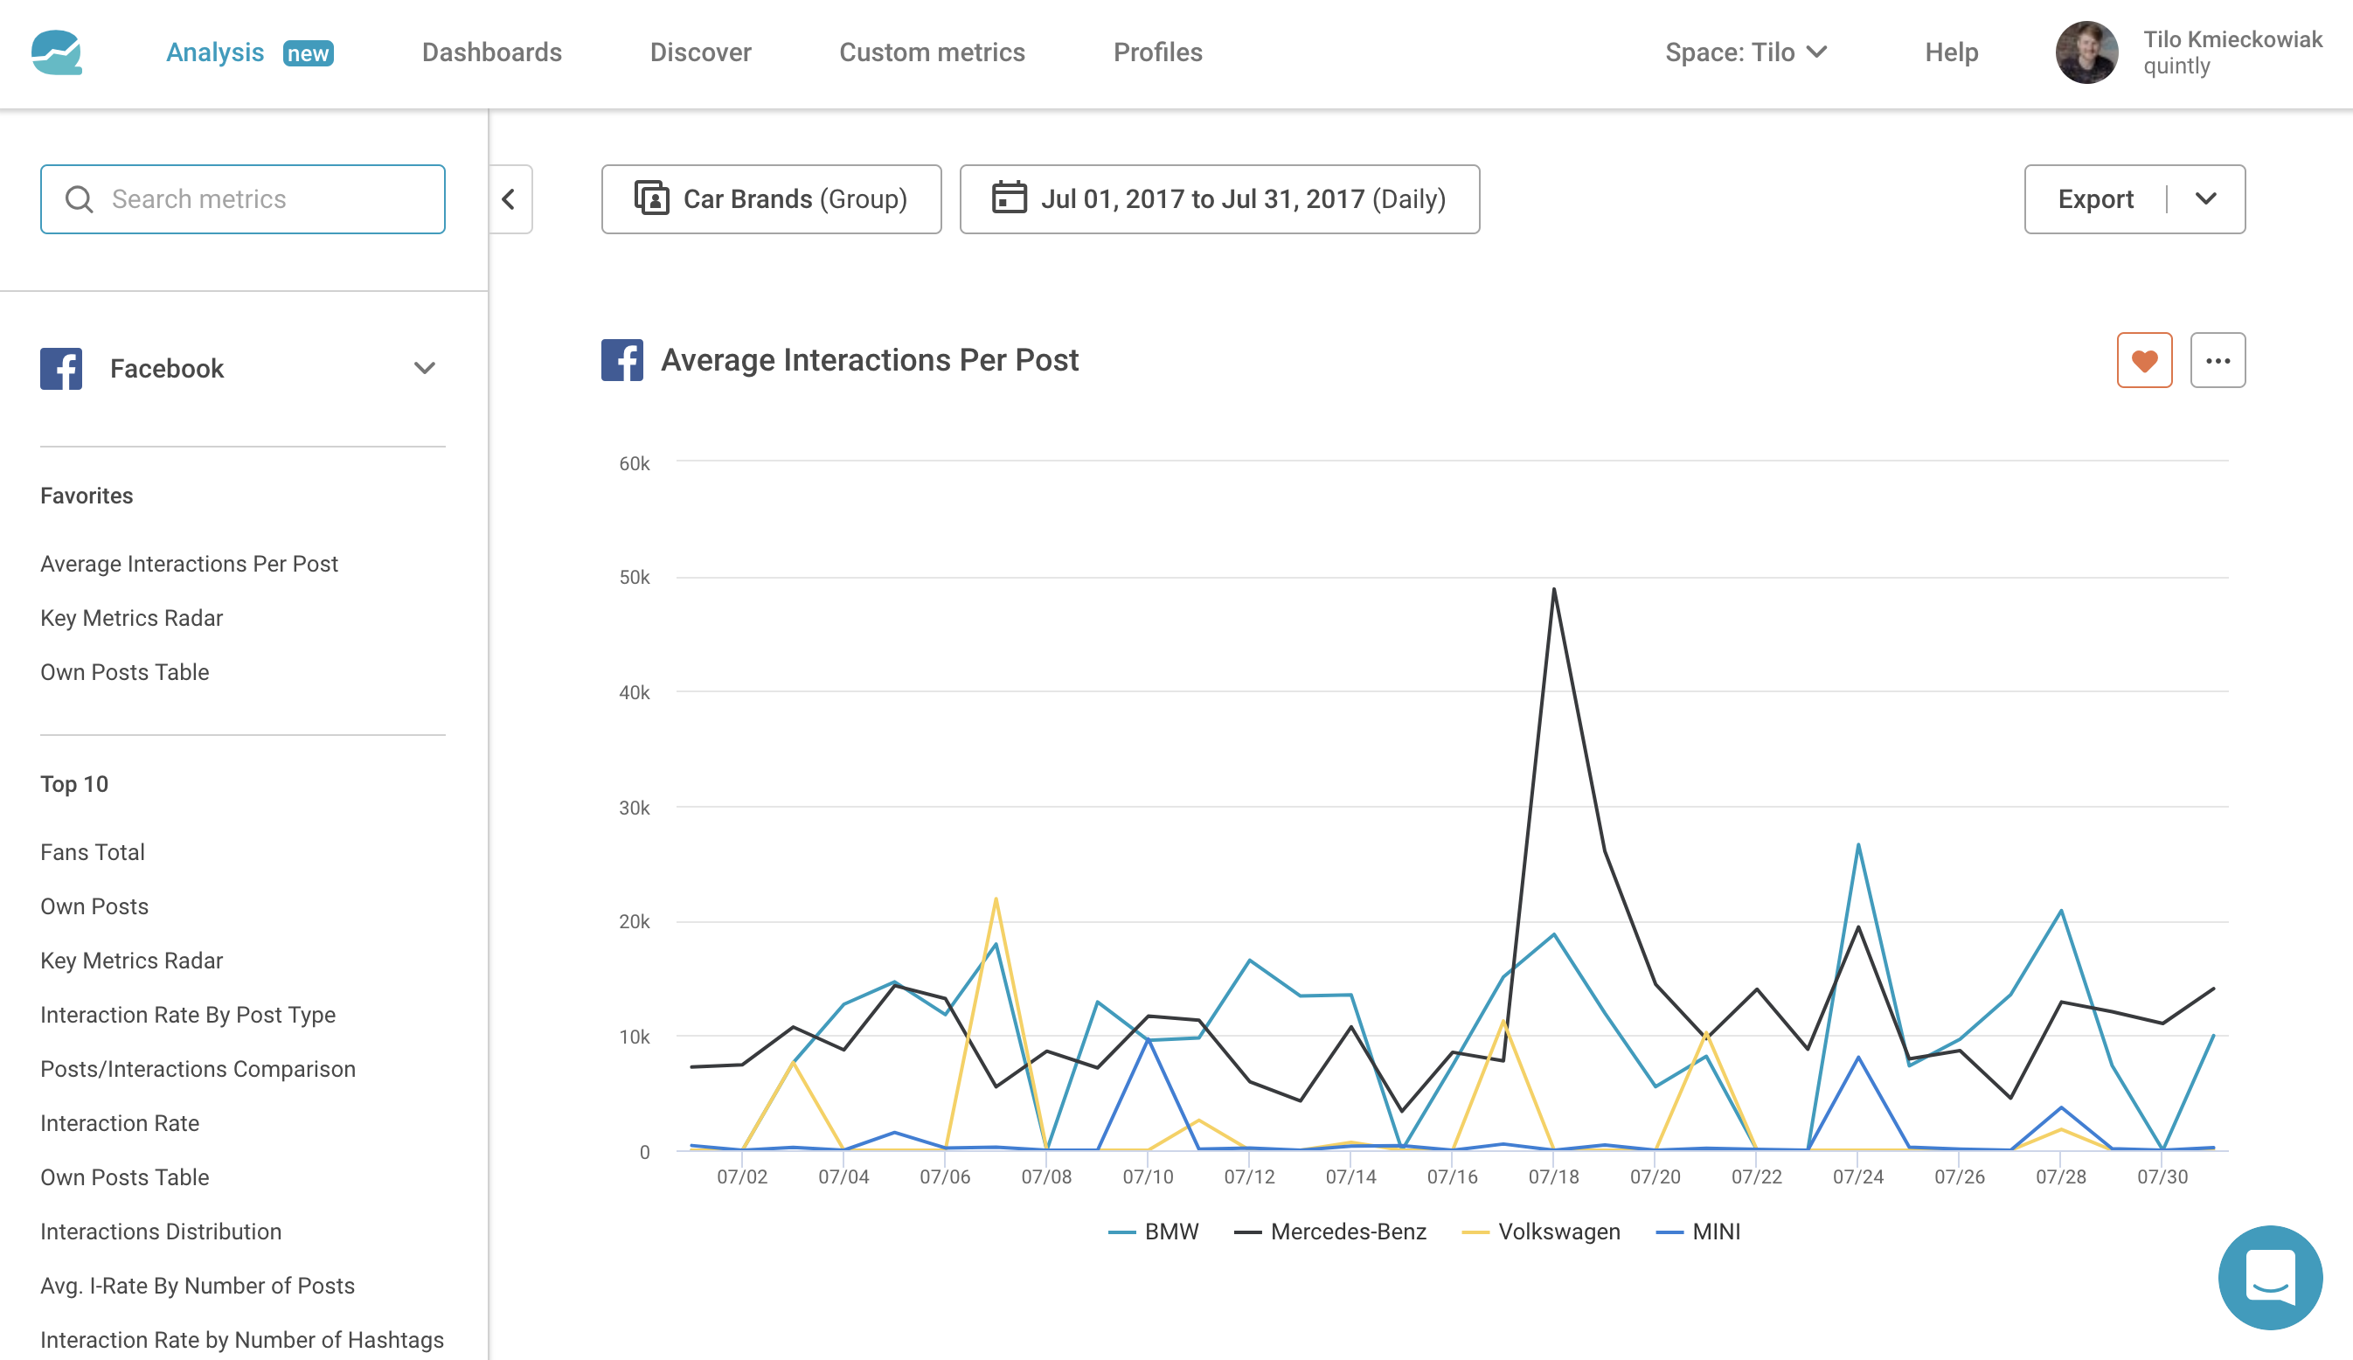The image size is (2353, 1360).
Task: Click the 'new' badge next to Analysis
Action: (x=309, y=53)
